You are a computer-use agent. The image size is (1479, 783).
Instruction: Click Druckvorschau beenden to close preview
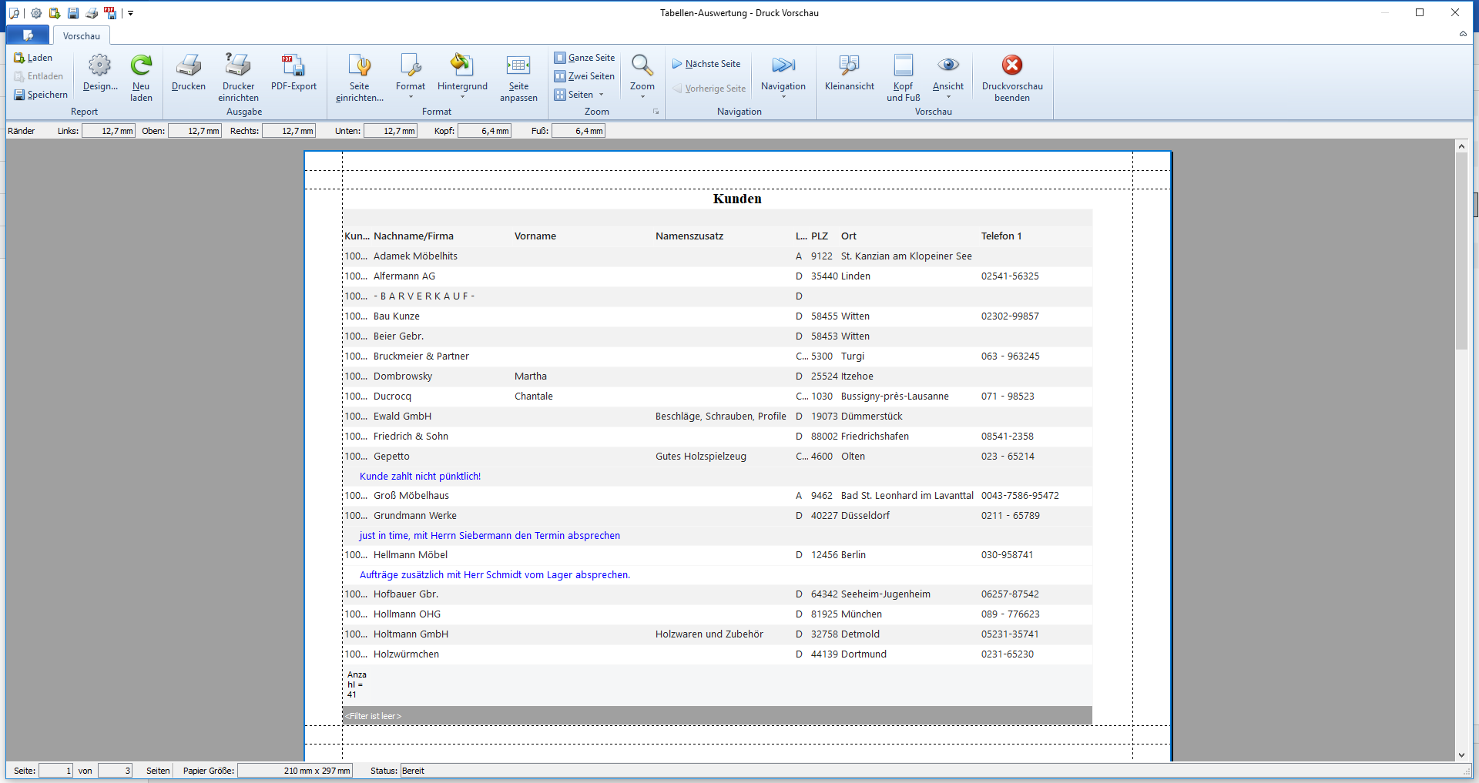coord(1012,78)
